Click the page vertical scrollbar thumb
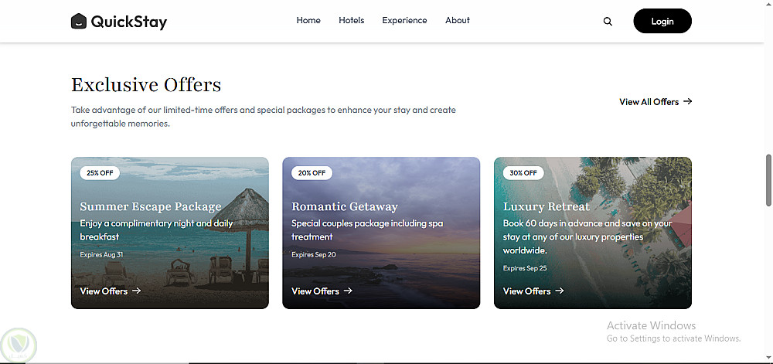 [x=768, y=179]
